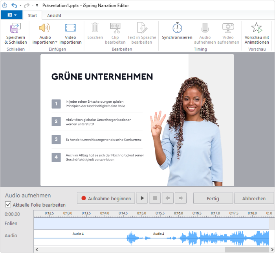
Task: Click the horizontal timeline scrollbar thumb
Action: coord(247,249)
